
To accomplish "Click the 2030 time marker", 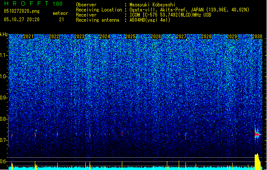I will click(x=257, y=37).
